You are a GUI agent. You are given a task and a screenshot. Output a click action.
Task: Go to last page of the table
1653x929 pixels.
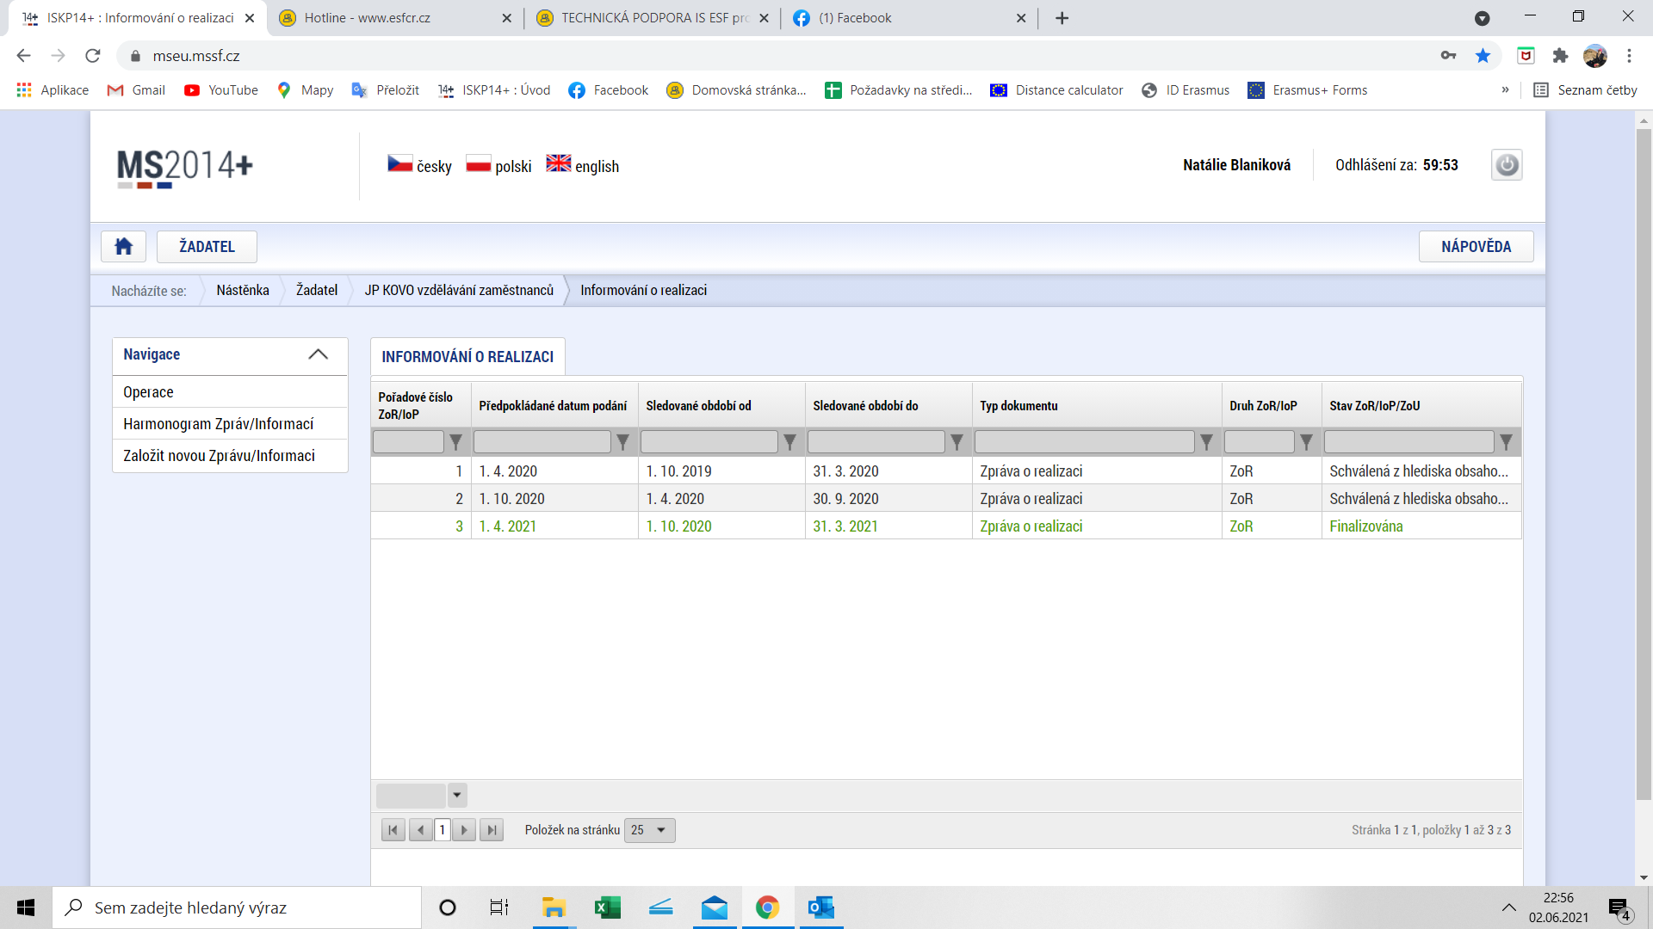pyautogui.click(x=492, y=830)
